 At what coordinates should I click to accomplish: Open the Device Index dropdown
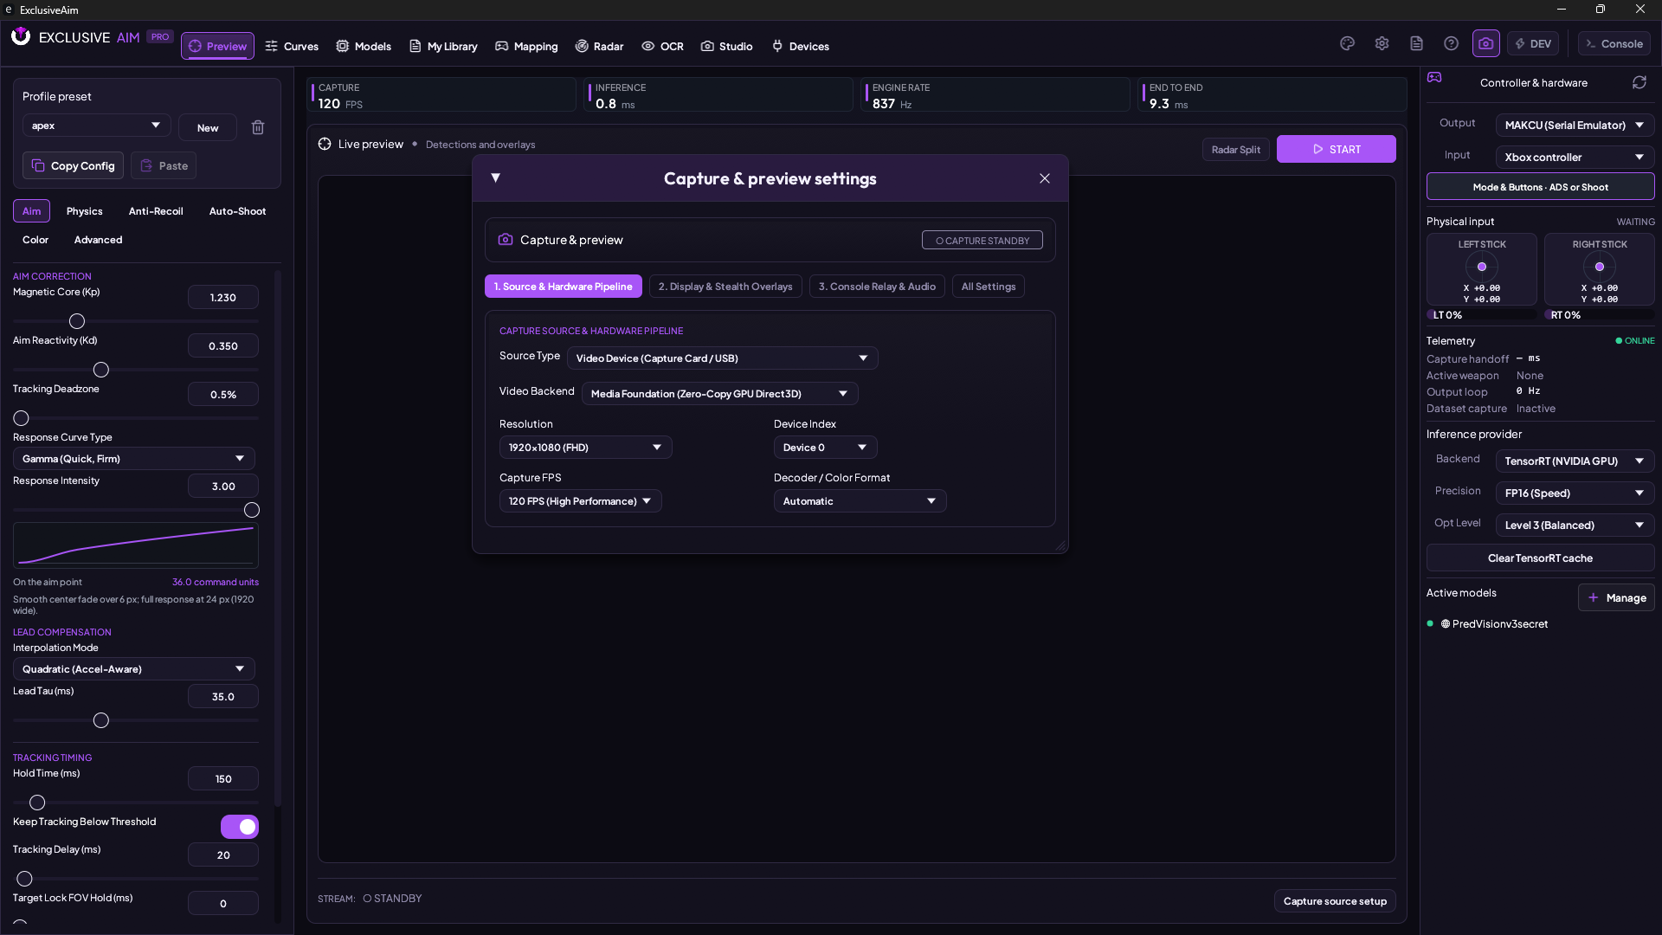click(825, 448)
